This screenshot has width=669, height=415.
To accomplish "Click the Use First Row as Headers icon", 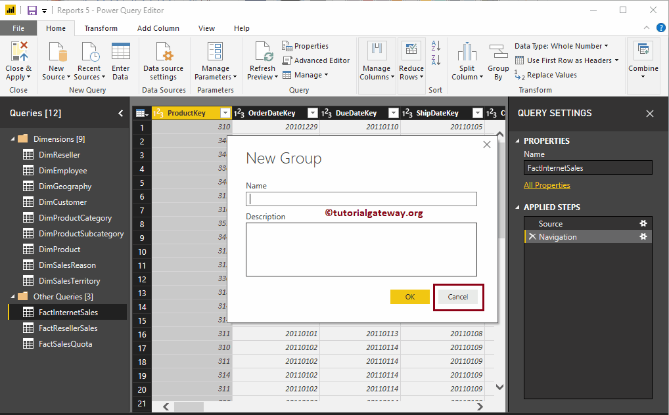I will pyautogui.click(x=520, y=60).
